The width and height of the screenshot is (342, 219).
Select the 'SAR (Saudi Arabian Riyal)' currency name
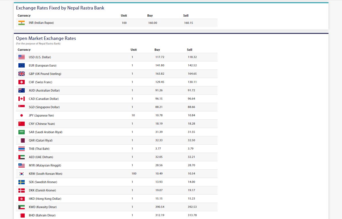click(46, 132)
